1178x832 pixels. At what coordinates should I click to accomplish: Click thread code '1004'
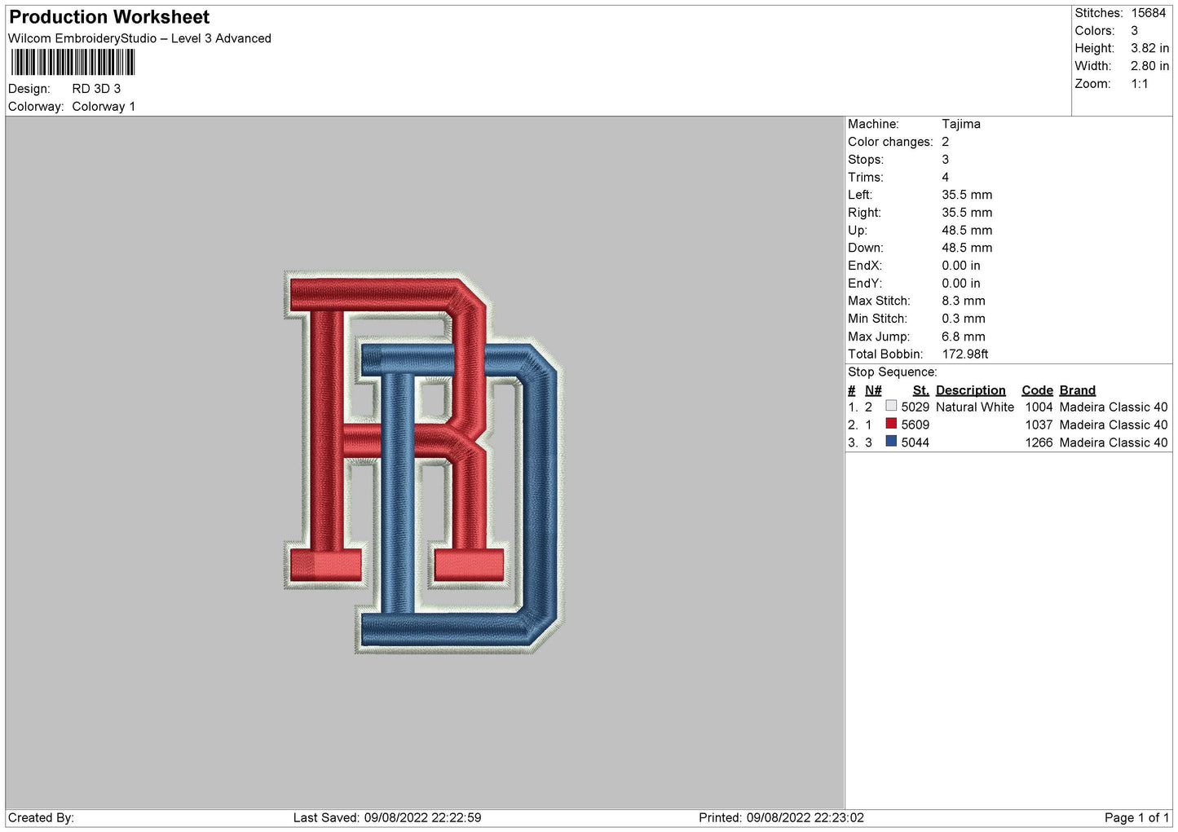click(1039, 407)
